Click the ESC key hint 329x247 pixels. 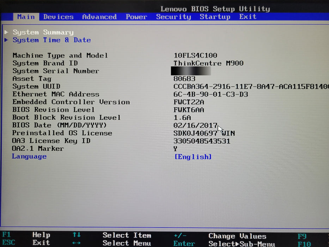[8, 242]
